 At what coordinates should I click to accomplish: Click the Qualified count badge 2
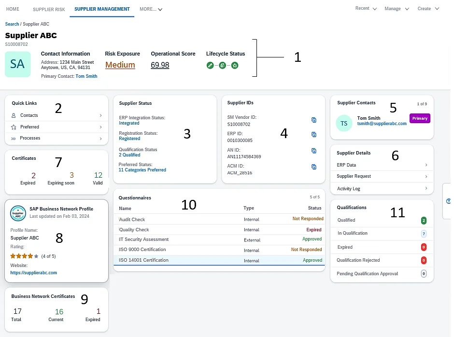(x=424, y=221)
